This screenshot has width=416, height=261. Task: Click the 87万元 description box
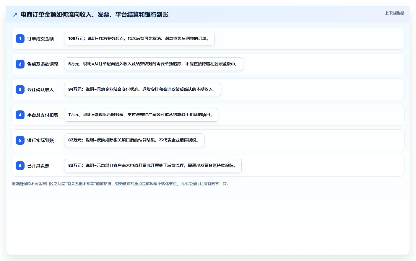[x=134, y=140]
